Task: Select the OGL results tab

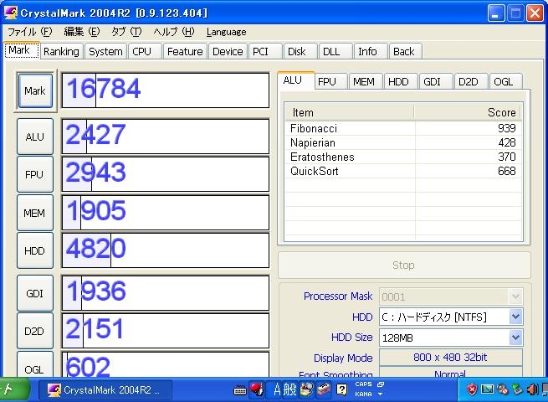Action: pyautogui.click(x=503, y=81)
